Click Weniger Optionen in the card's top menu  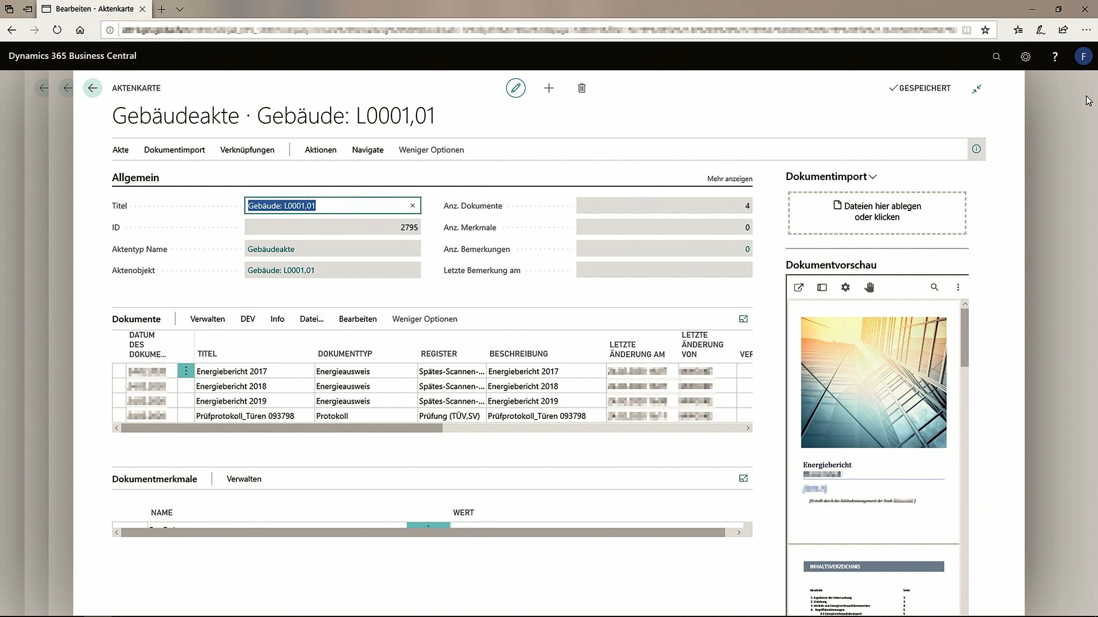pos(431,150)
